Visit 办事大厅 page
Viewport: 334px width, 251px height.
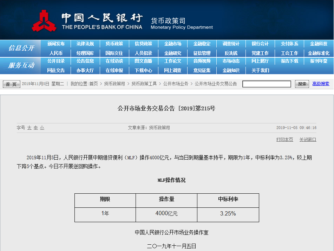click(x=85, y=70)
